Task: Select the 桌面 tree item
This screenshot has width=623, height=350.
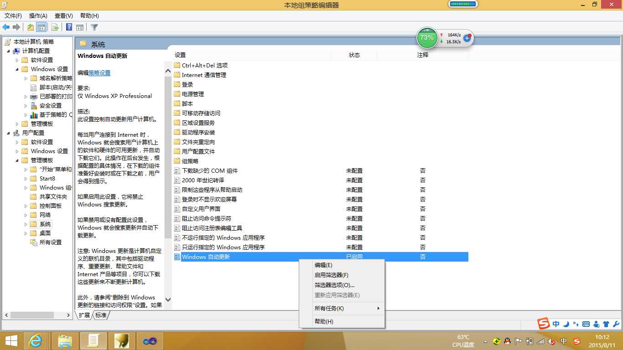Action: point(45,233)
